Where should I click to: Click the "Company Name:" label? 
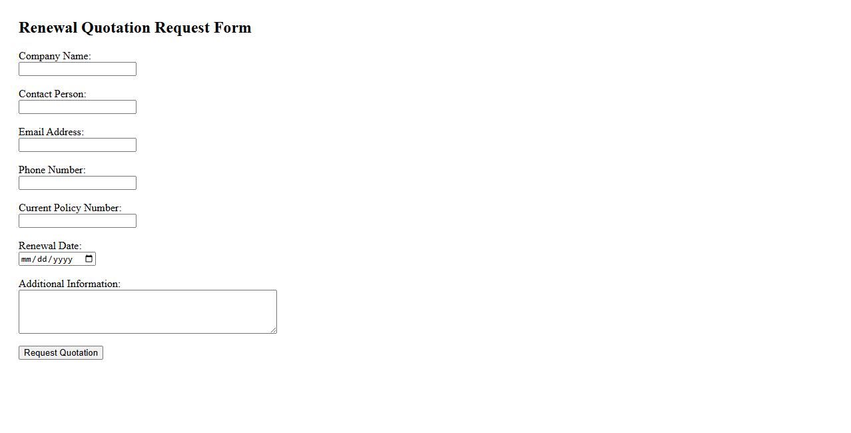tap(55, 56)
